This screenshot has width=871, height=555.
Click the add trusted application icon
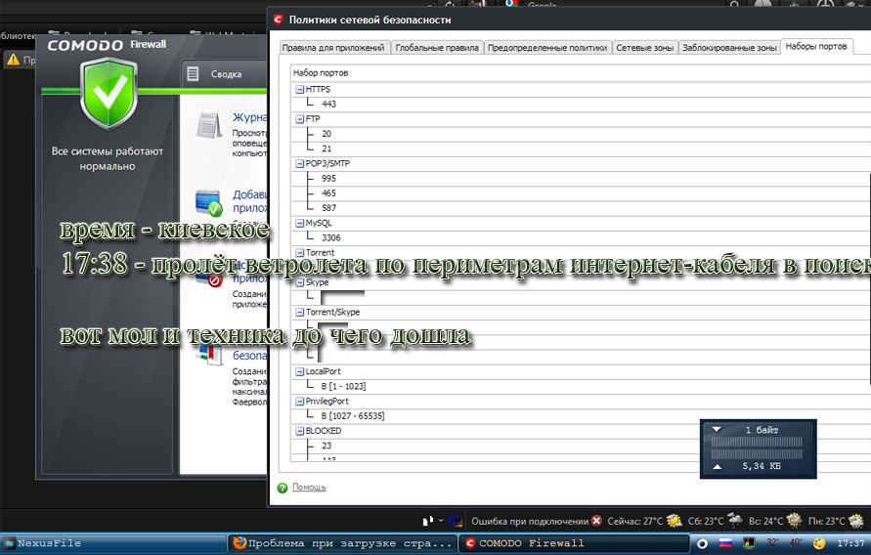point(209,203)
